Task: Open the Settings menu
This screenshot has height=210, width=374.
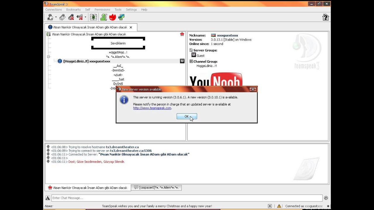Action: [131, 10]
